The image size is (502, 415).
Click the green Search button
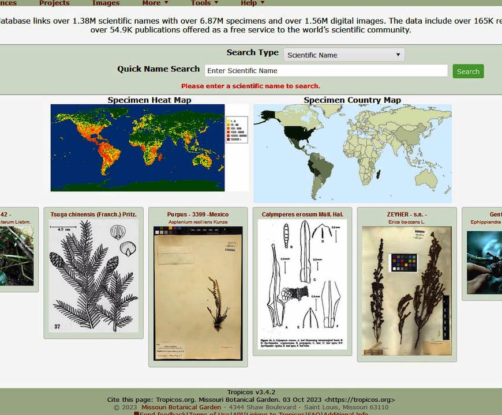tap(468, 71)
